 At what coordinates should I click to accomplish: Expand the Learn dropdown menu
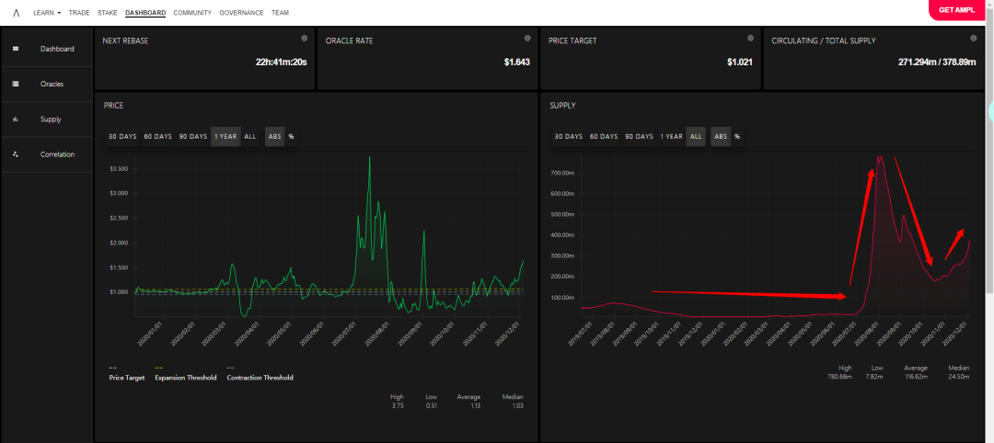point(47,13)
